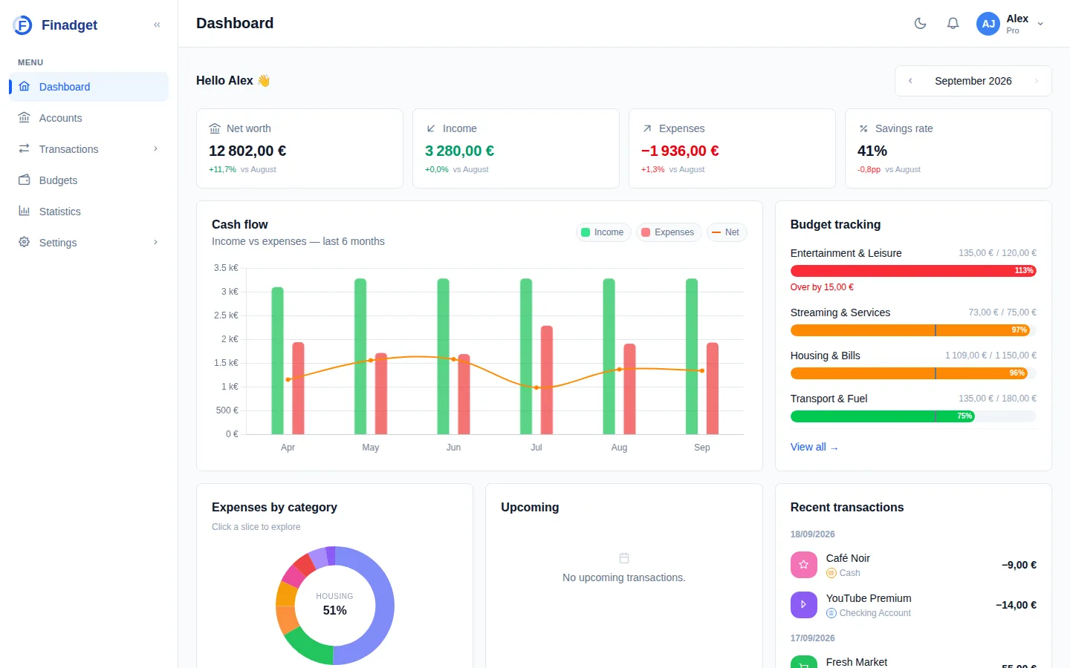Click the −14,00 € transaction amount

point(1016,605)
